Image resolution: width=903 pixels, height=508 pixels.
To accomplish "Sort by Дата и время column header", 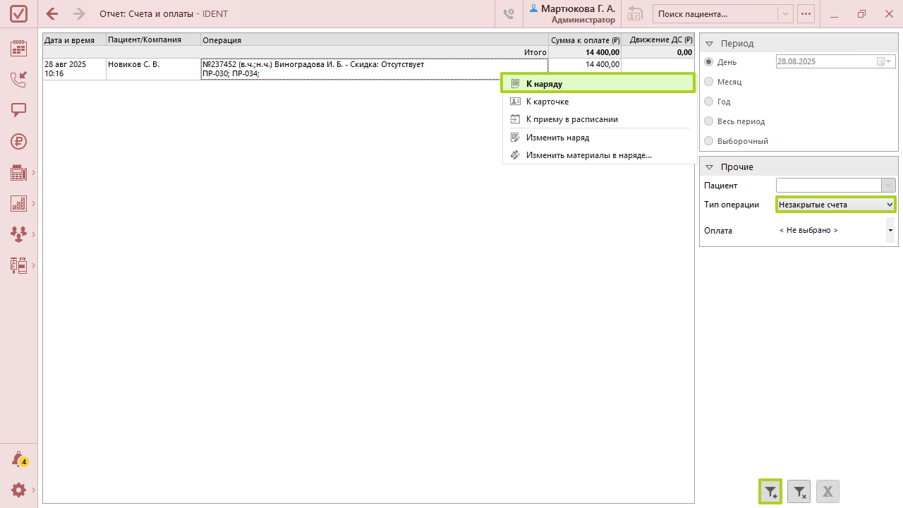I will click(74, 40).
